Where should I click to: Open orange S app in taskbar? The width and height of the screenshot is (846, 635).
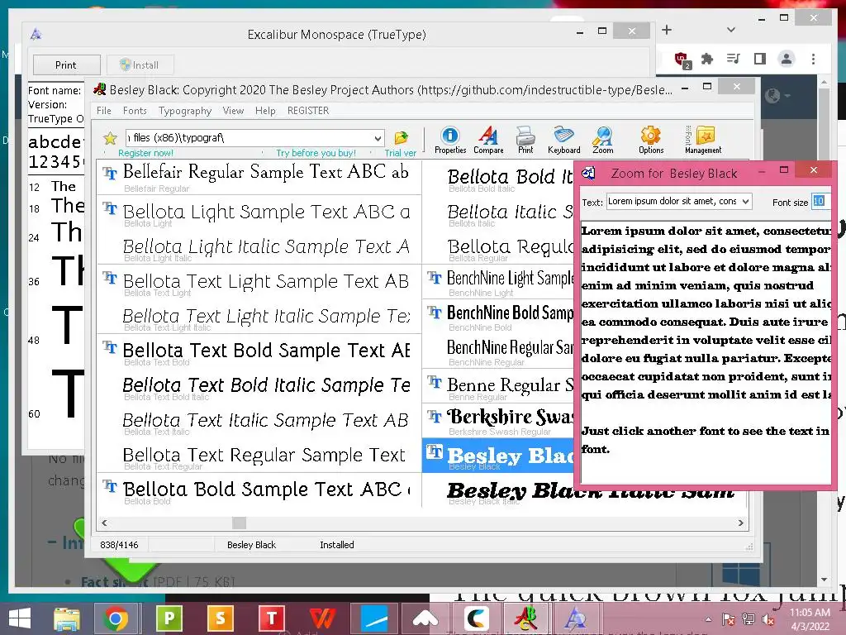(220, 618)
